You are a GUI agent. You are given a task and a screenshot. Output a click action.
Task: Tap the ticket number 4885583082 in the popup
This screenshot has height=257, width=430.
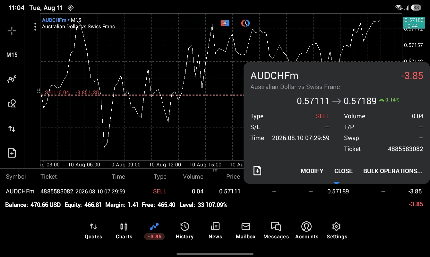point(406,149)
